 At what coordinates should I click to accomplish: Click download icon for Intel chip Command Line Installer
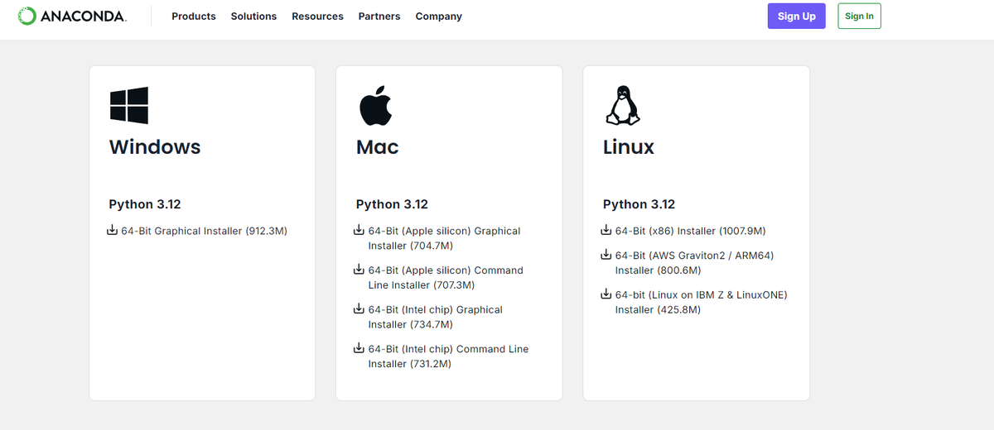pos(359,348)
